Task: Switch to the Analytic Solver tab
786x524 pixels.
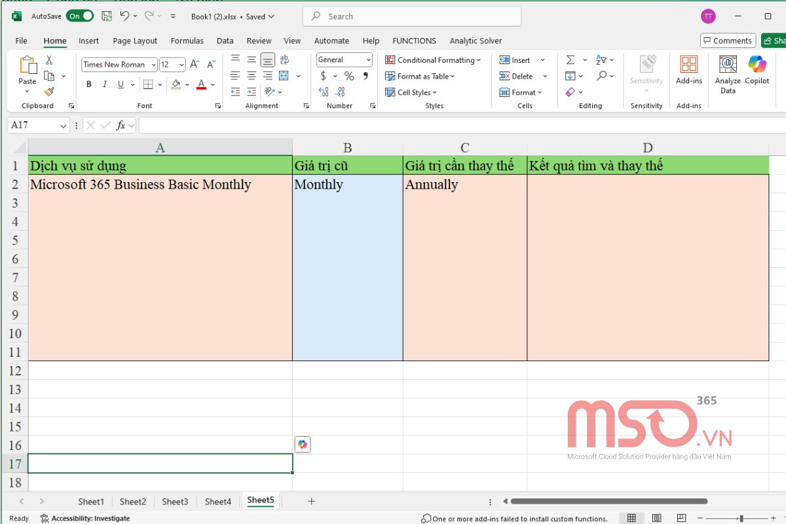Action: coord(476,41)
